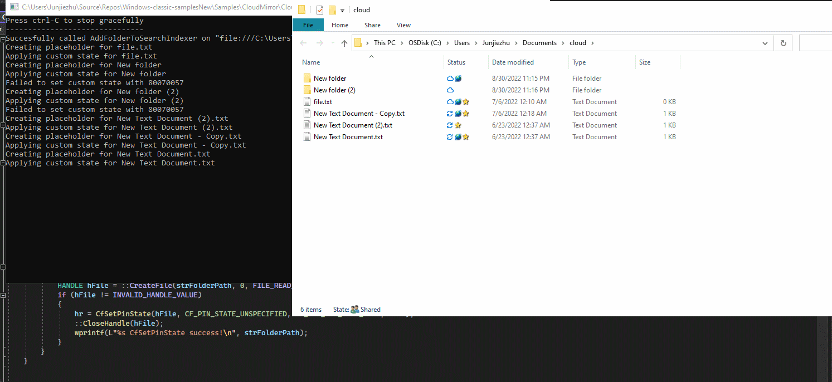
Task: Click the sync pending icon next to New Text Document - Copy.txt
Action: tap(449, 113)
